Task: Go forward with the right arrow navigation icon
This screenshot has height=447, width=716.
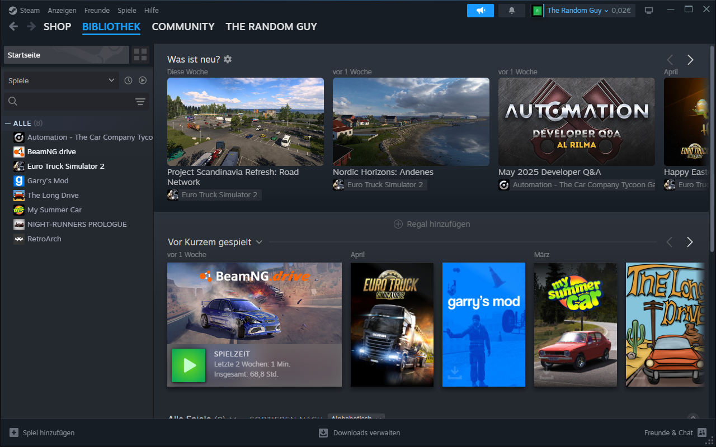Action: coord(31,26)
